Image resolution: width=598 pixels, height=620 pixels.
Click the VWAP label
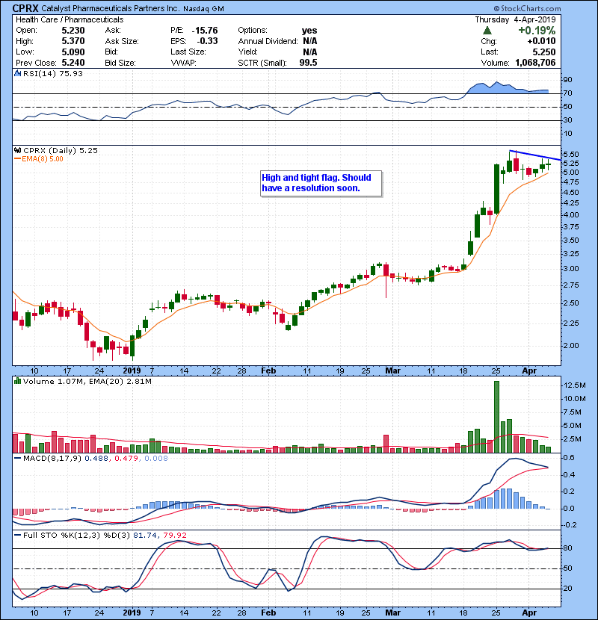(183, 63)
